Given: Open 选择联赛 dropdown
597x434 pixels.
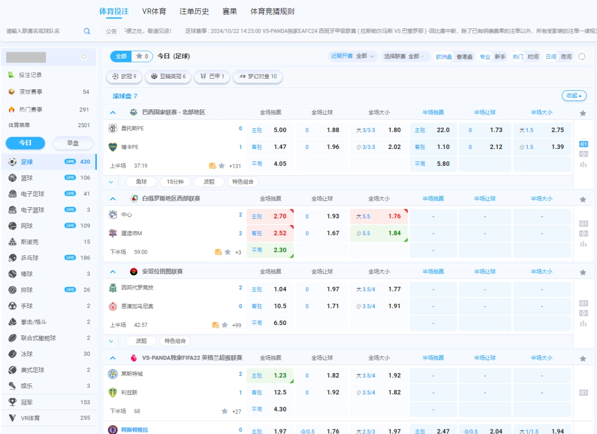Looking at the screenshot, I should [405, 56].
